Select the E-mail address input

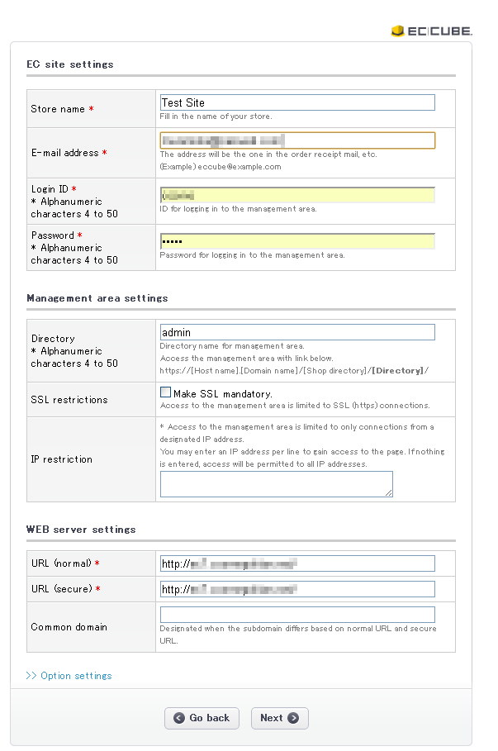[297, 140]
